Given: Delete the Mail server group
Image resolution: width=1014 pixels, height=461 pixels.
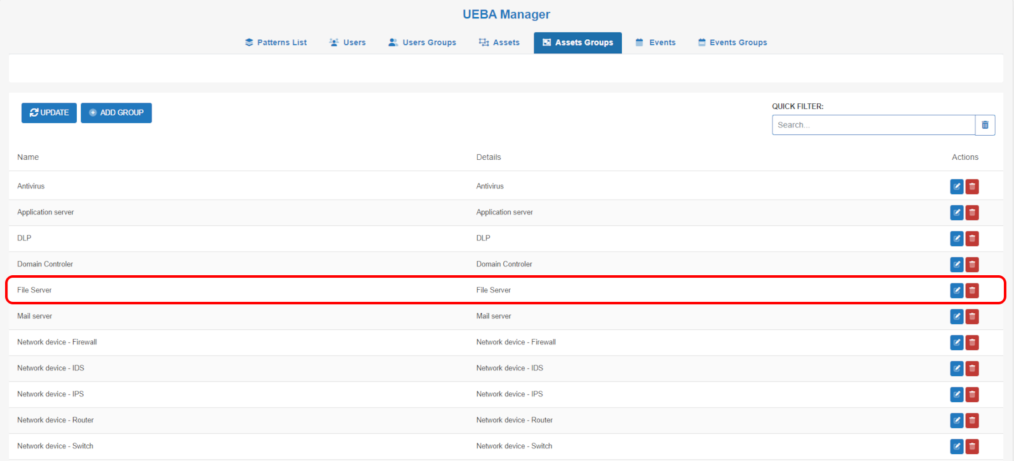Looking at the screenshot, I should (972, 316).
